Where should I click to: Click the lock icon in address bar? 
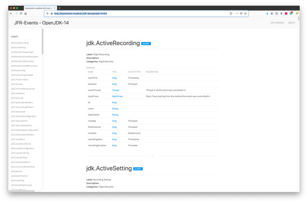pyautogui.click(x=51, y=14)
